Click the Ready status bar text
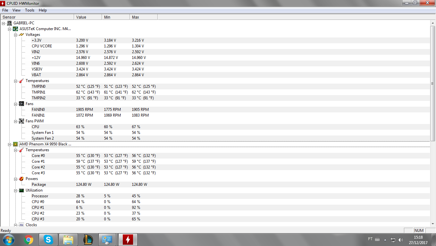 6,231
